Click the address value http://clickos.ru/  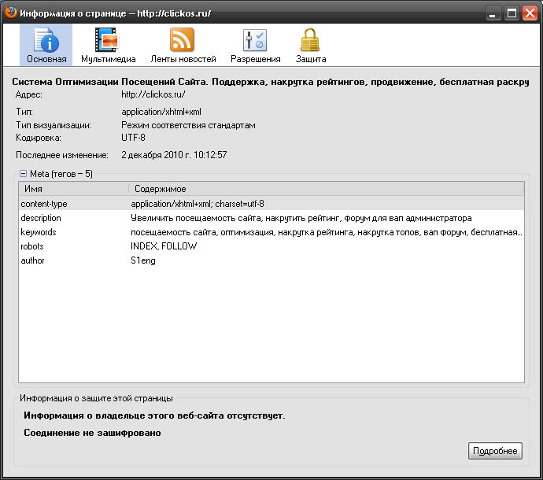(x=153, y=94)
